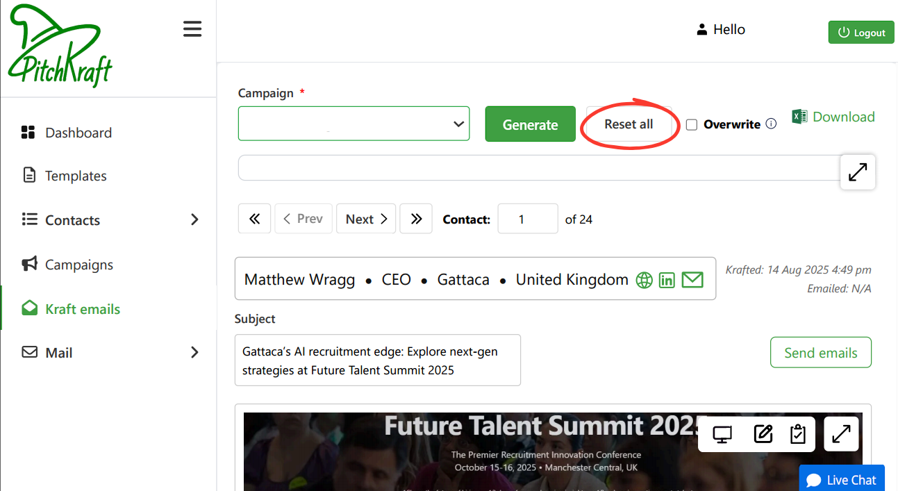Jump to the last contact

(x=416, y=219)
